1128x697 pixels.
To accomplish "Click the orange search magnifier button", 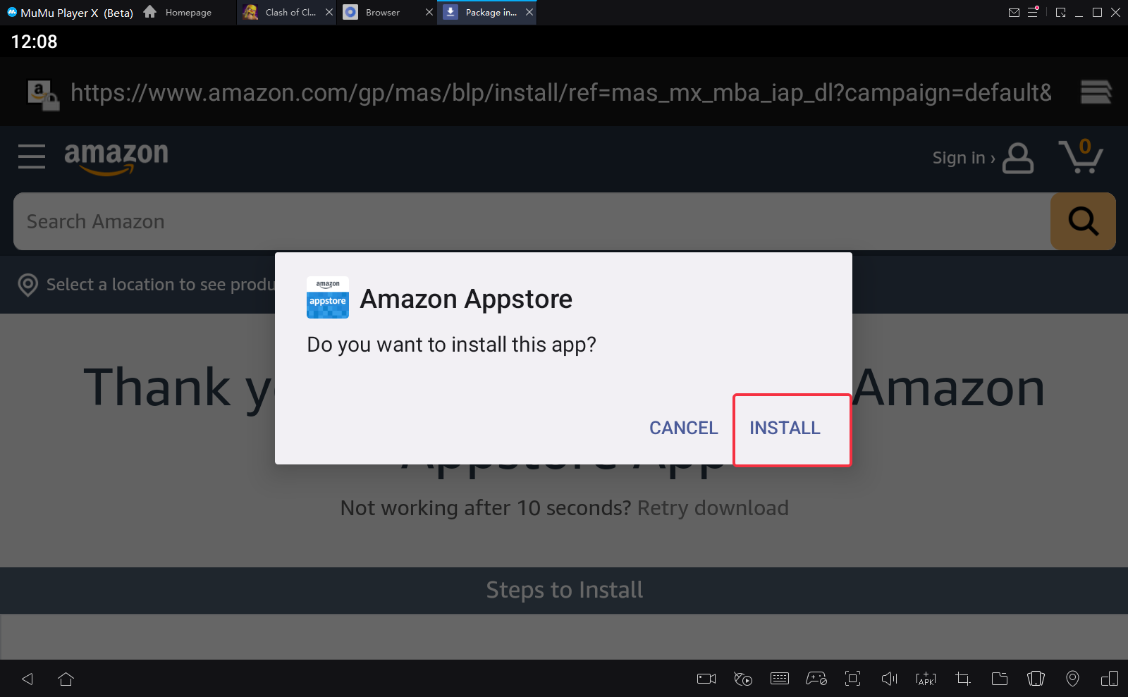I will coord(1083,221).
